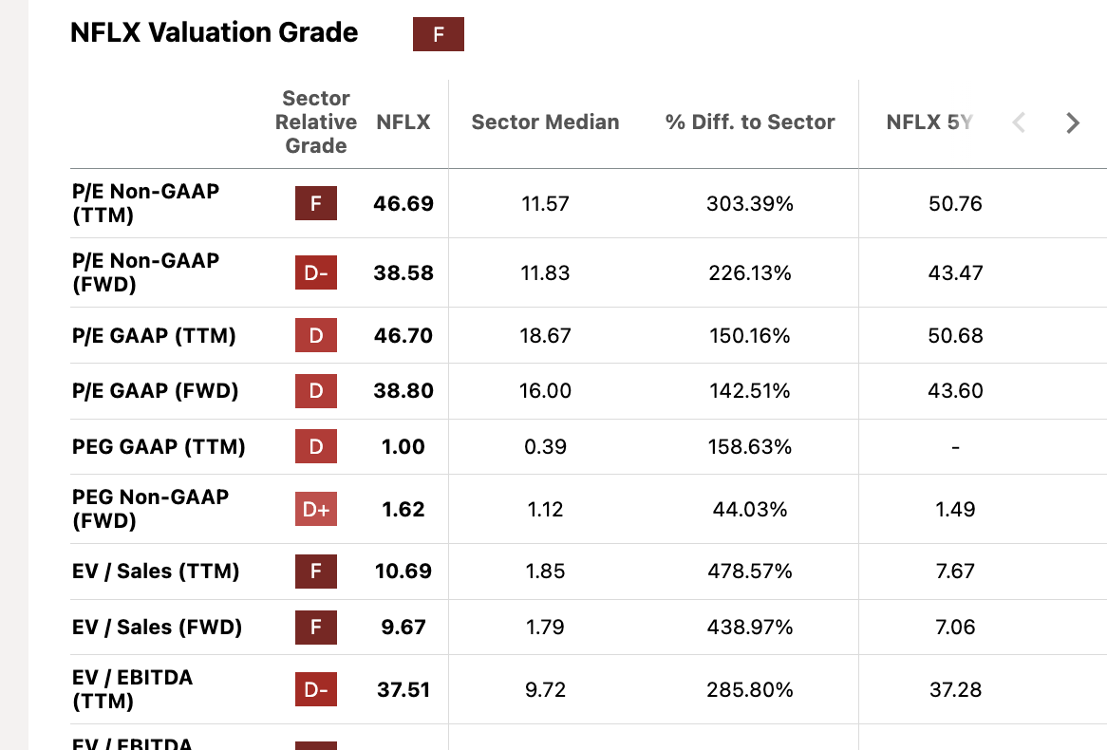Viewport: 1107px width, 750px height.
Task: Click the left chevron arrow in table header
Action: pos(1019,122)
